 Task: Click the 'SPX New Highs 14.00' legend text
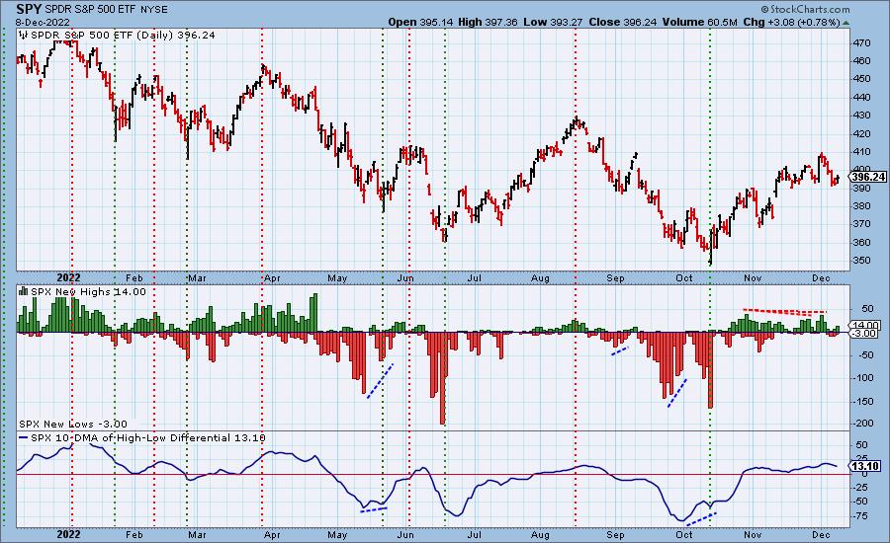88,291
